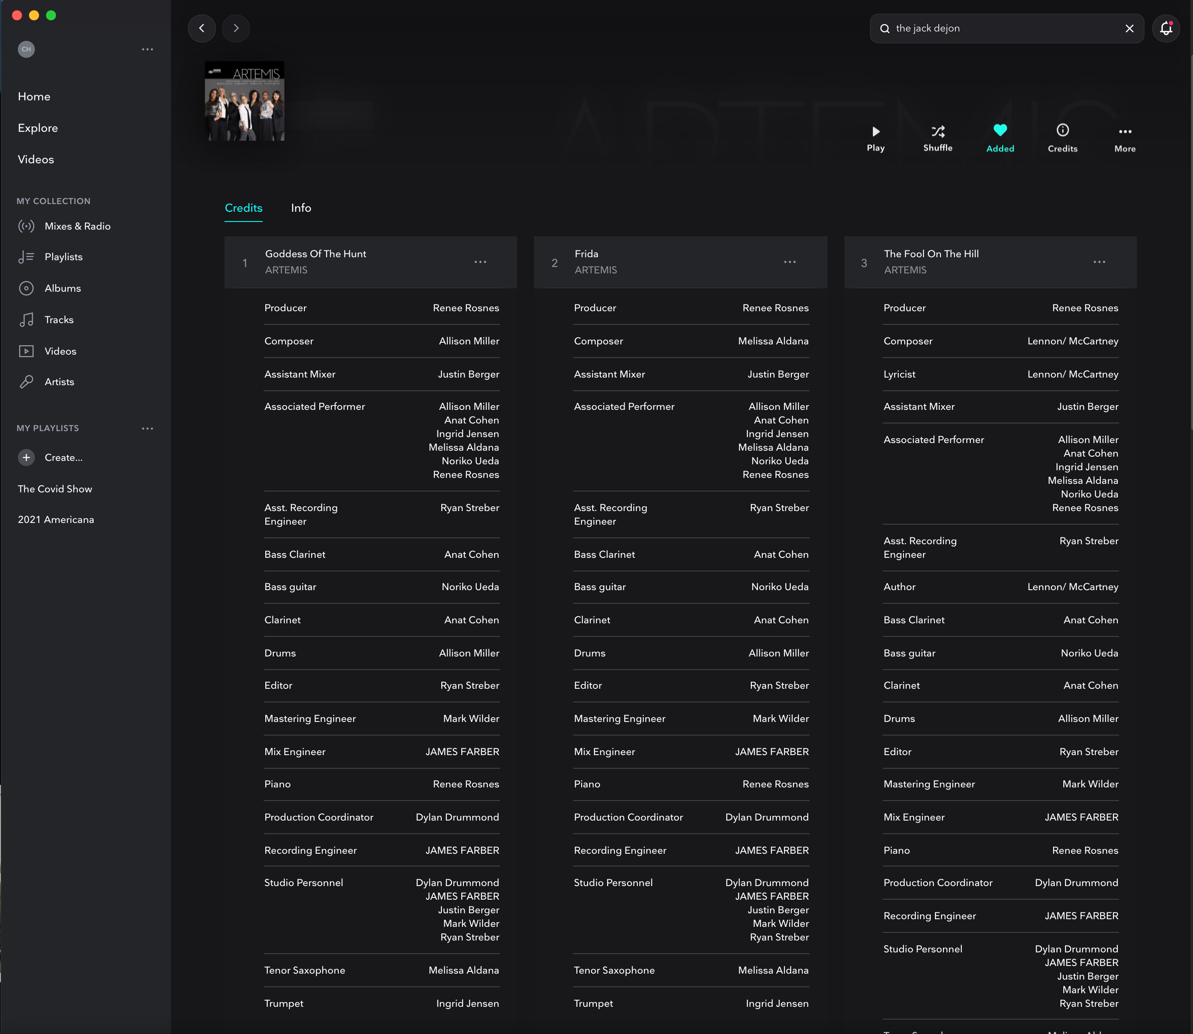Click Tenor Saxophone Melissa Aldana in track 1
This screenshot has width=1193, height=1034.
[464, 971]
